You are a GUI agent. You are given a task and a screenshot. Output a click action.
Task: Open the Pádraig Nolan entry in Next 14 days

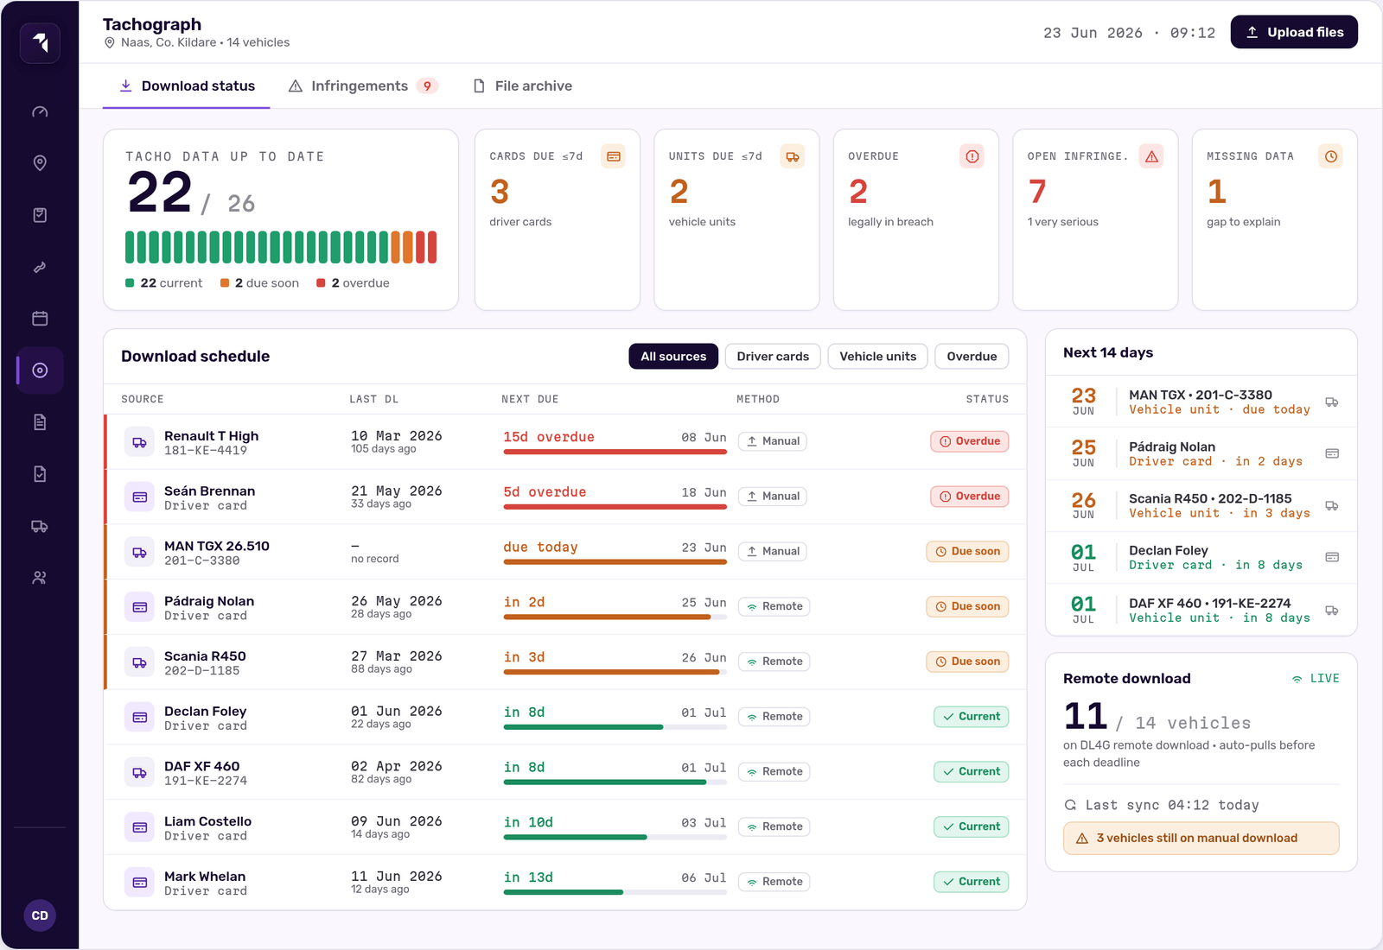[x=1201, y=453]
